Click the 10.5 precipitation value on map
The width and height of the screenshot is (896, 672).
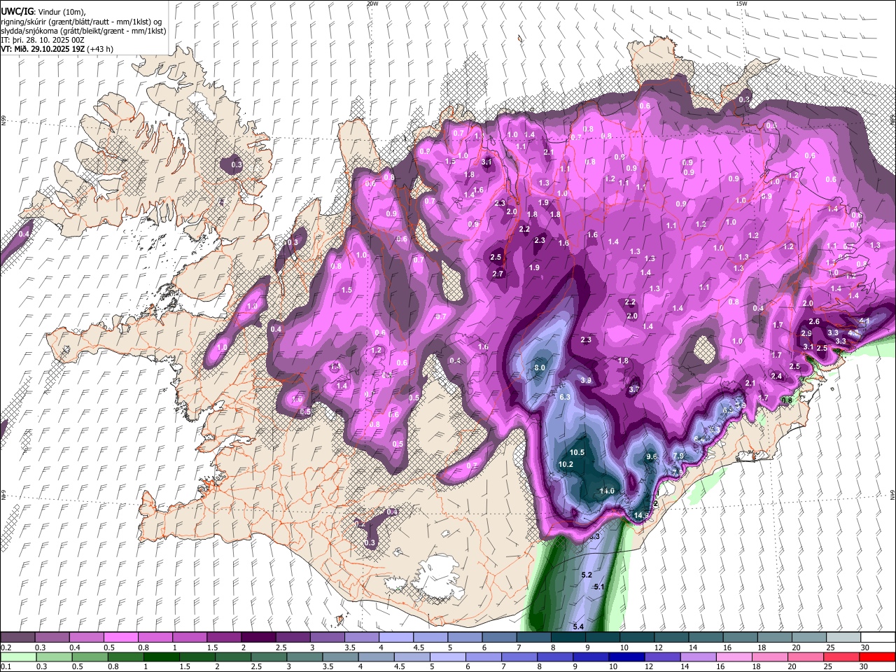point(577,452)
